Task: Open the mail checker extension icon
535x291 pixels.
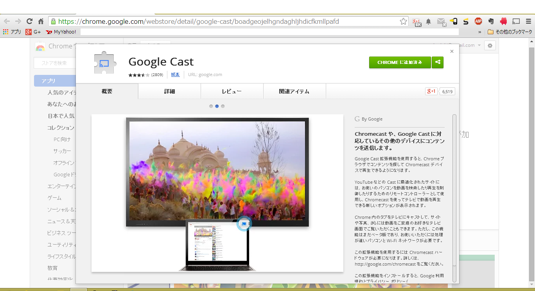Action: pyautogui.click(x=442, y=22)
